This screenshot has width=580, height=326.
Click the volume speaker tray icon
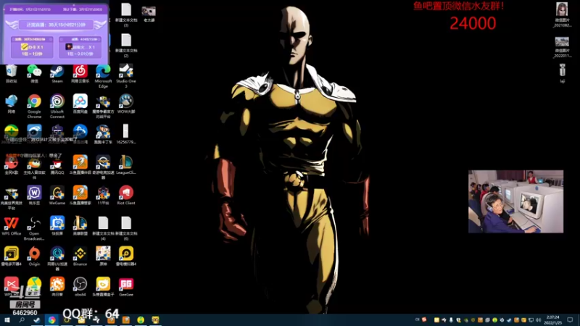(x=539, y=320)
